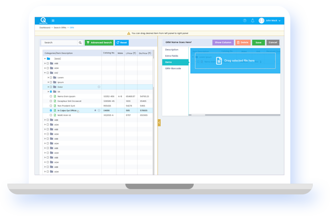Expand the Dolor subfolder

coord(48,87)
